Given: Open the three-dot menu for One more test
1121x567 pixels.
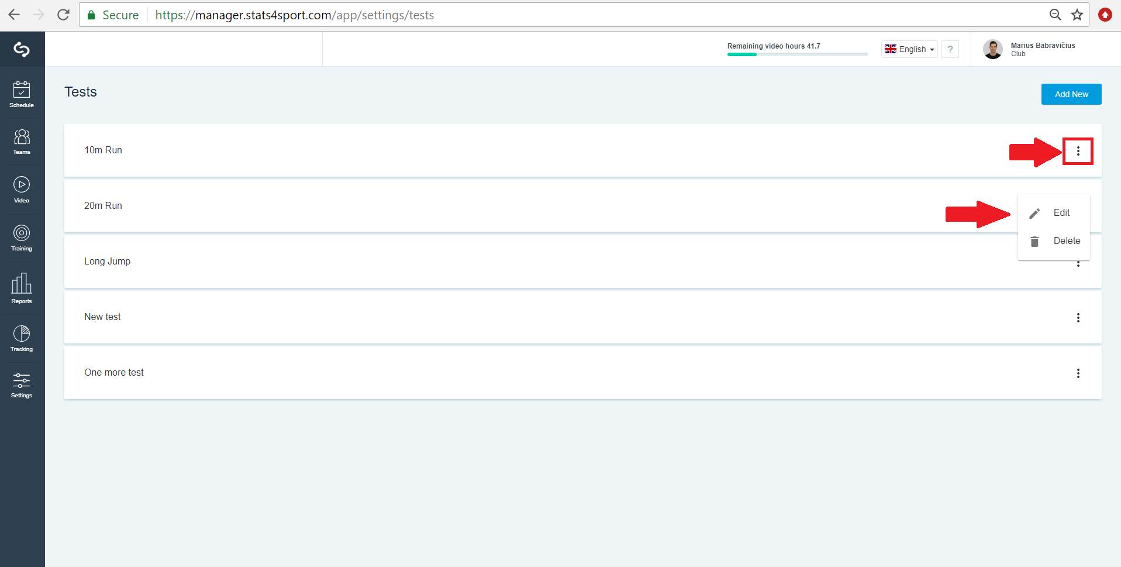Looking at the screenshot, I should (x=1078, y=373).
